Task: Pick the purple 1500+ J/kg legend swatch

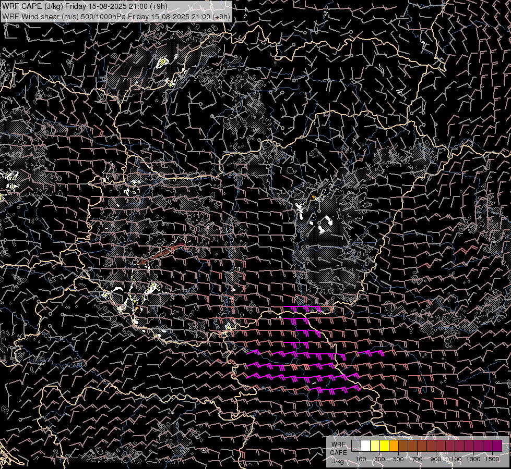Action: click(x=497, y=446)
